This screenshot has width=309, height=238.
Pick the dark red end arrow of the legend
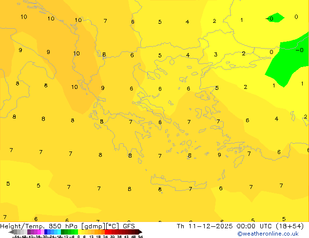140,232
